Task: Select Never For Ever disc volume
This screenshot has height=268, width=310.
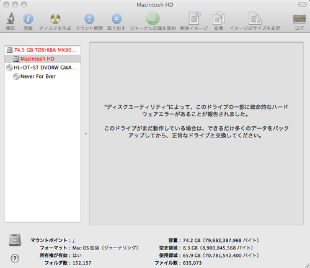Action: pos(43,77)
